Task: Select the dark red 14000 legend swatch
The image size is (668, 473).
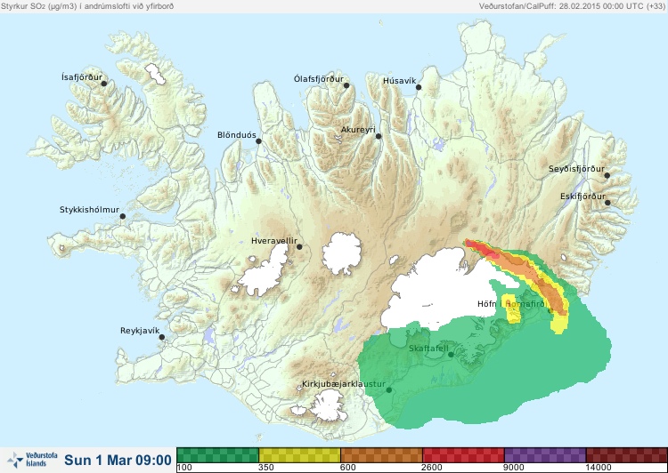Action: [627, 455]
